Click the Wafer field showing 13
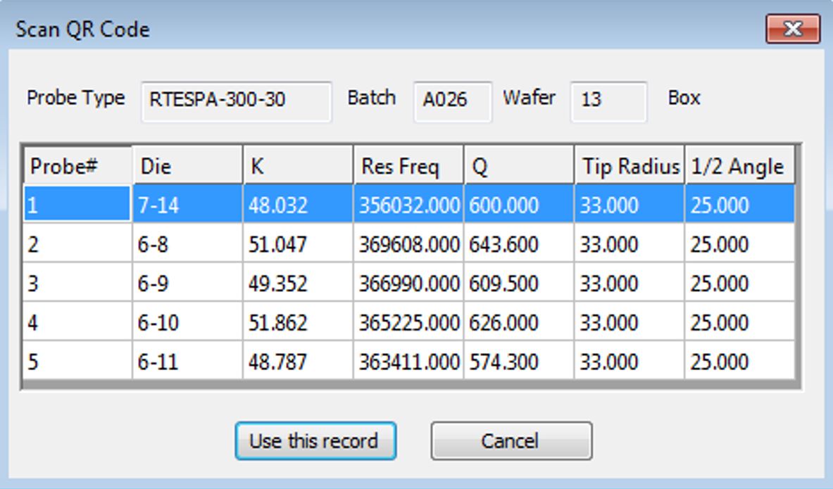Image resolution: width=833 pixels, height=489 pixels. point(608,100)
